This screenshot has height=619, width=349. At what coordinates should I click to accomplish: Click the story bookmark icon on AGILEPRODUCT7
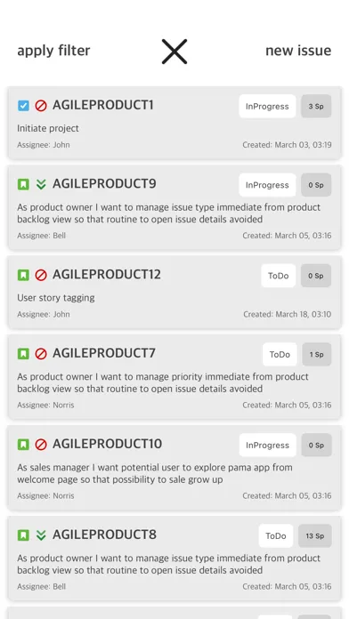point(23,354)
